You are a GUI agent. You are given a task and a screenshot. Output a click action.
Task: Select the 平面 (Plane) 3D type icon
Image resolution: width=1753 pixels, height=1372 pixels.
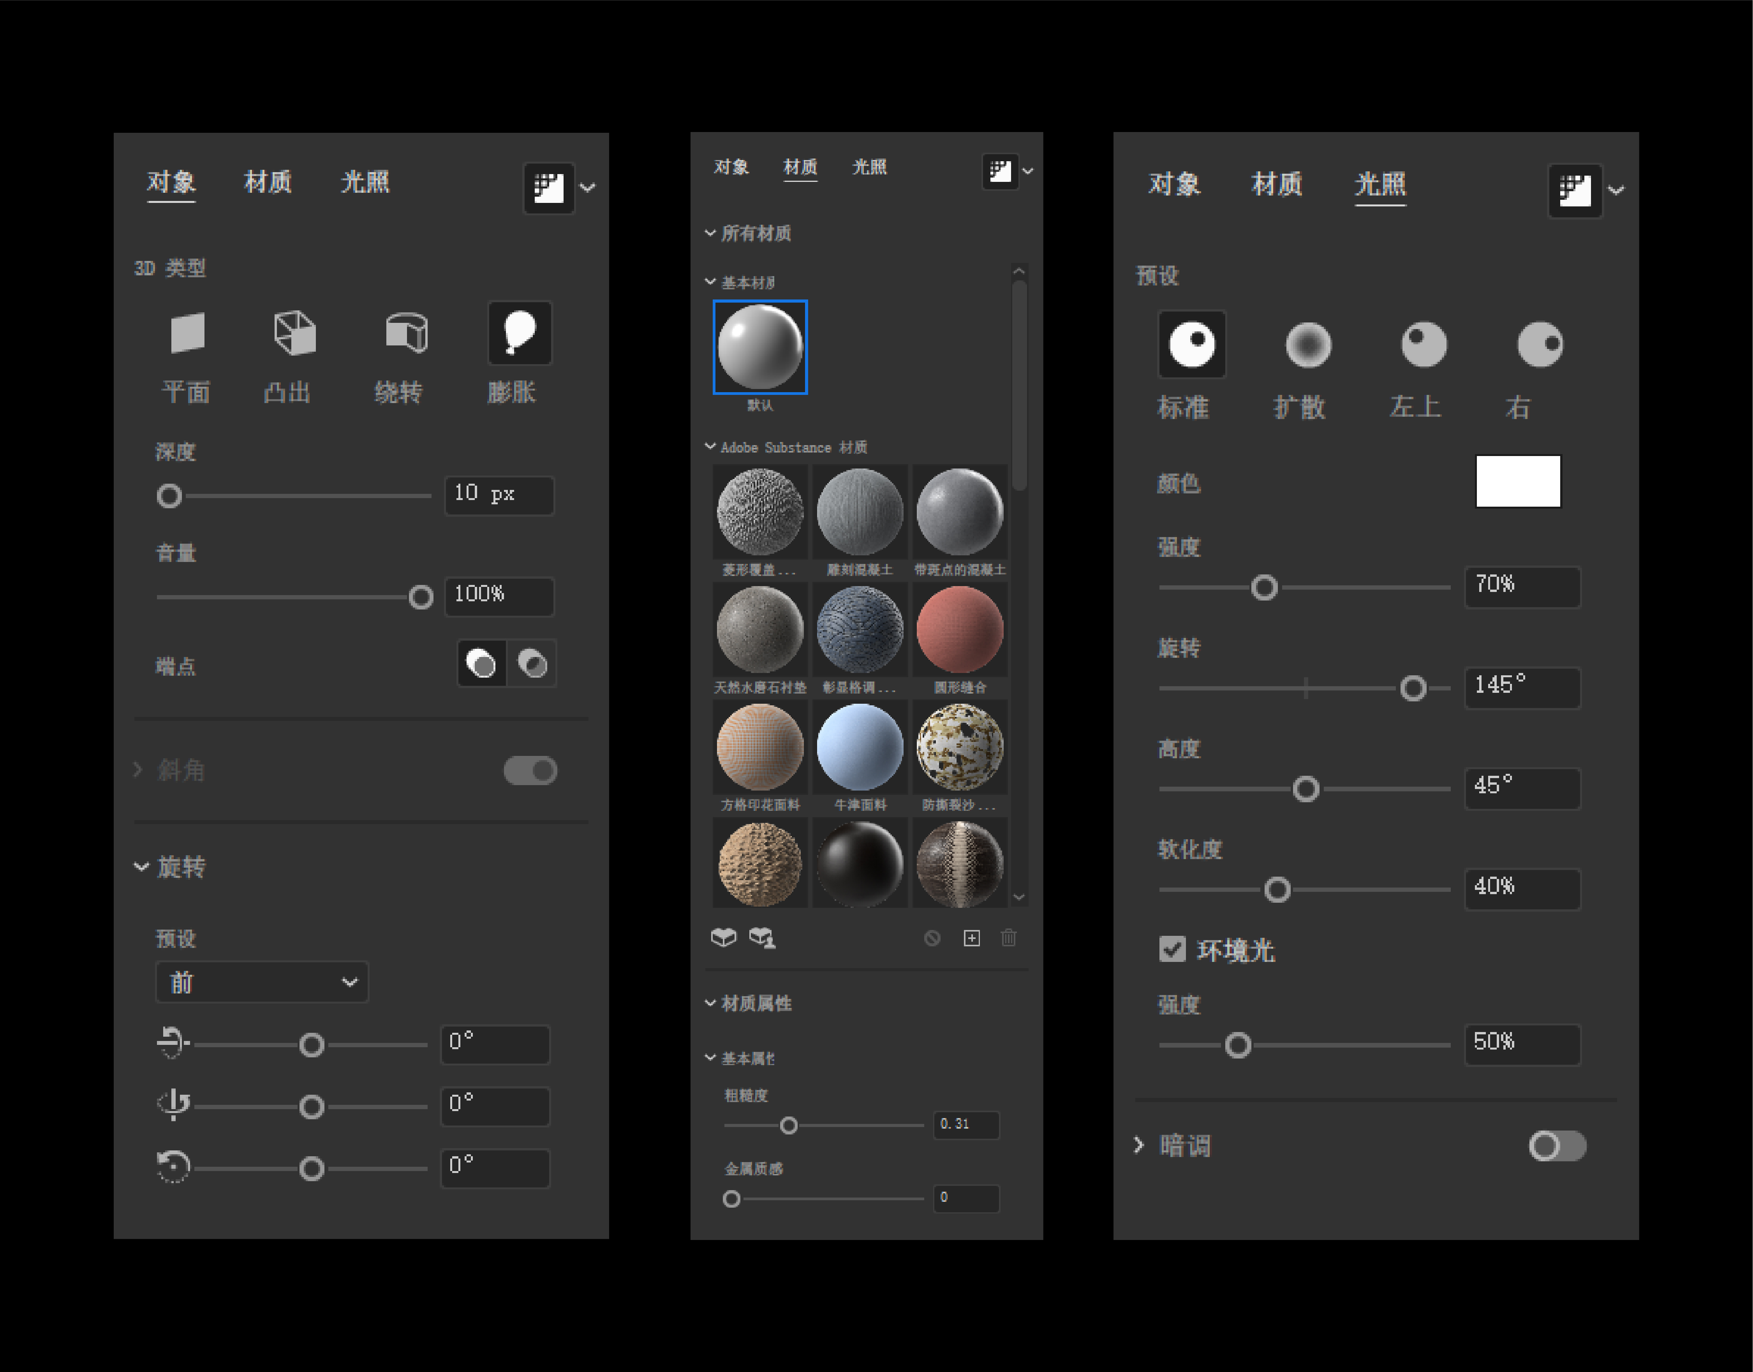coord(187,333)
